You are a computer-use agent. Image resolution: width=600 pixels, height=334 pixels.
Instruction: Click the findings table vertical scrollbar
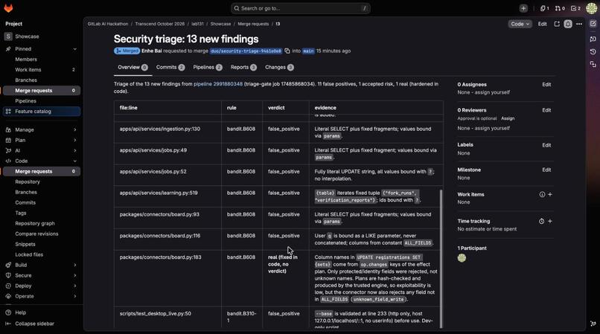coord(441,258)
